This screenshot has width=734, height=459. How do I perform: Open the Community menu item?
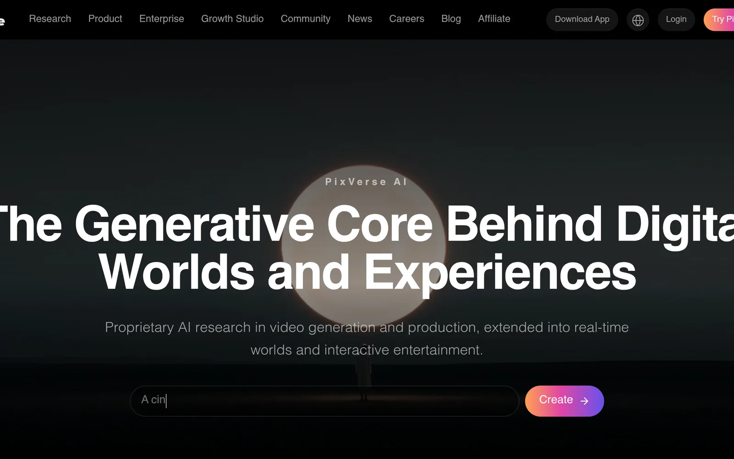coord(306,19)
